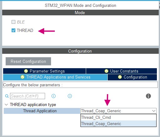Switch to User Constants tab
Viewport: 160px width, 137px height.
tap(121, 71)
